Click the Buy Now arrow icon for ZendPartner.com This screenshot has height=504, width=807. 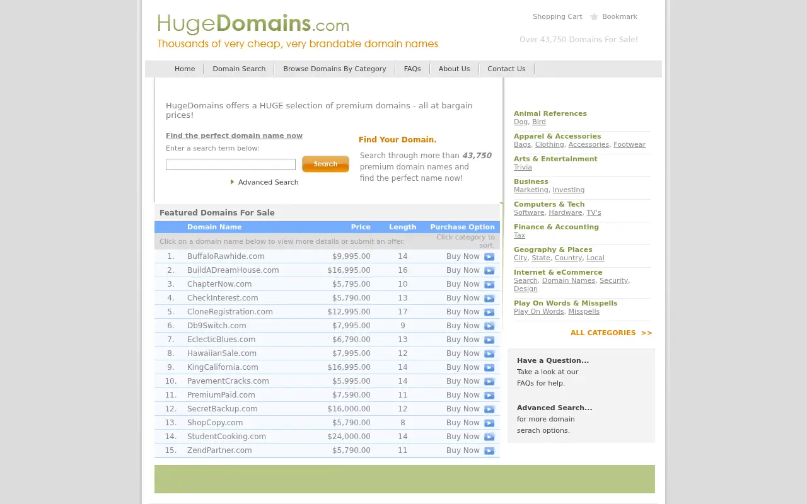tap(489, 450)
